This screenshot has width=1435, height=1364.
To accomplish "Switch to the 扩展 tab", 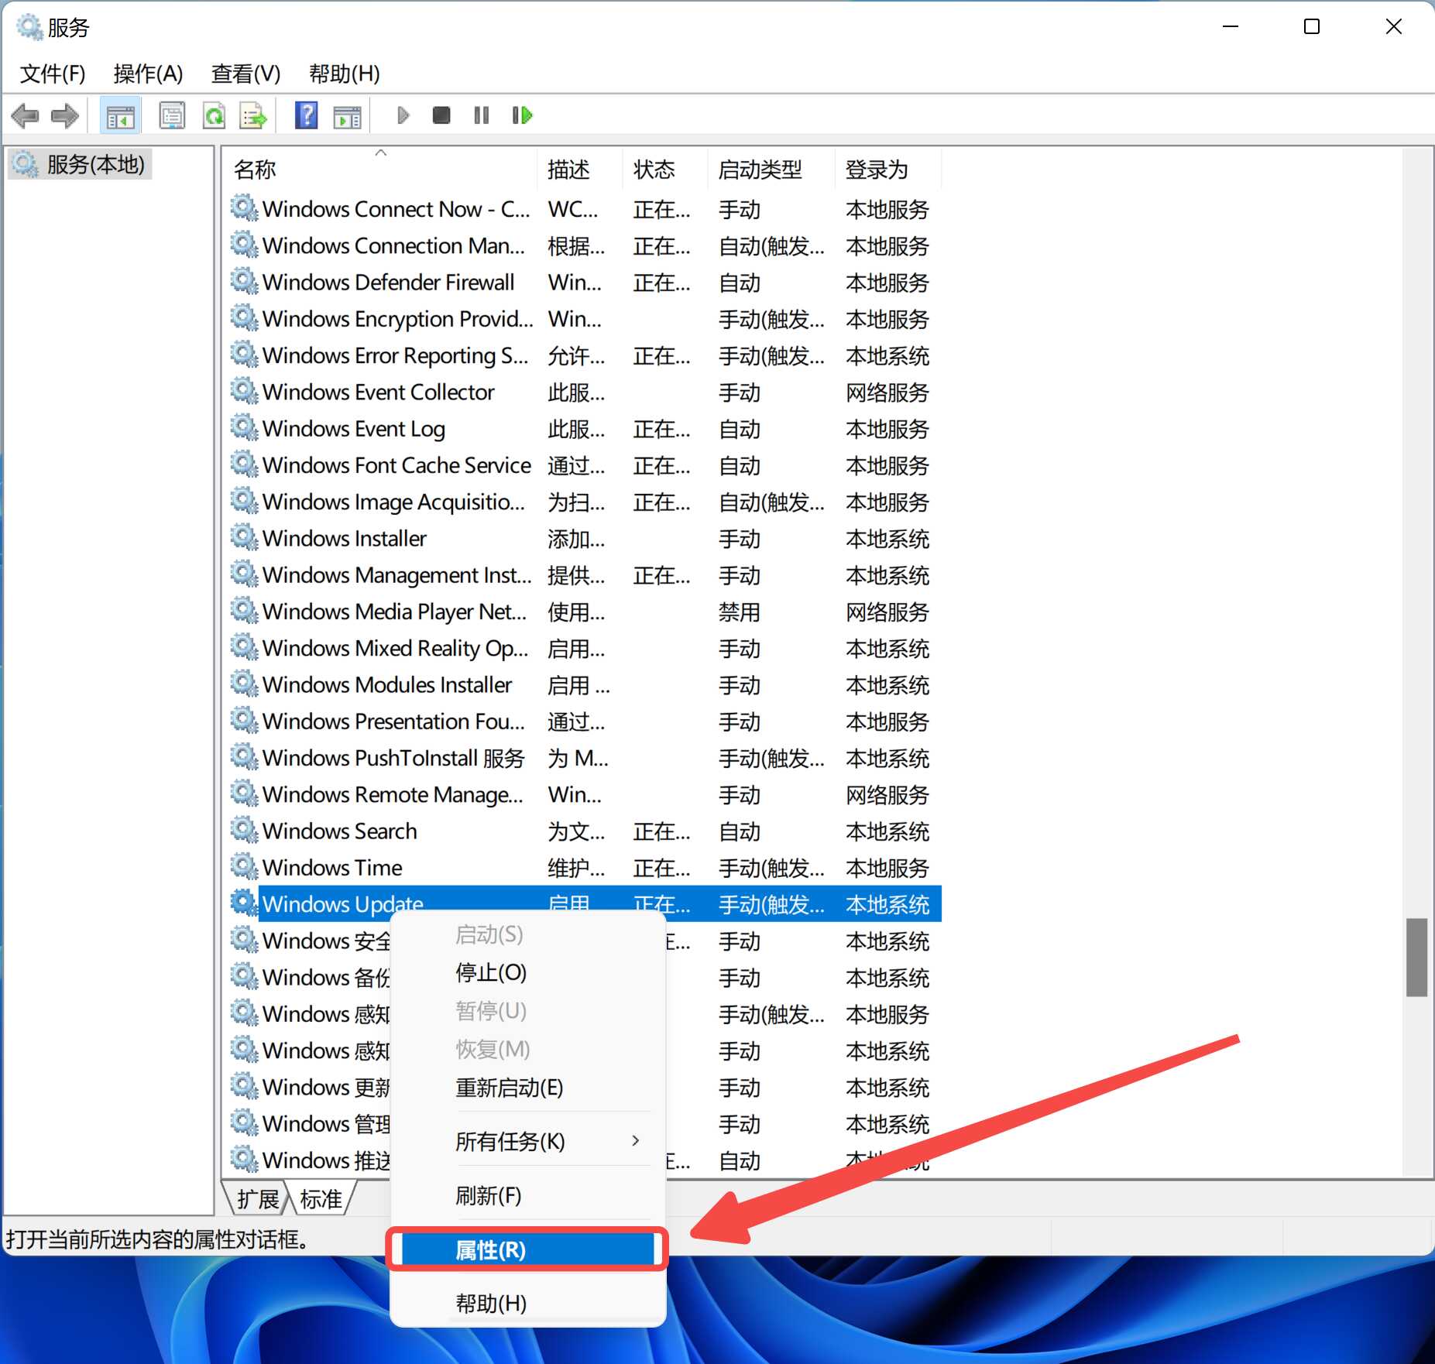I will click(x=257, y=1198).
